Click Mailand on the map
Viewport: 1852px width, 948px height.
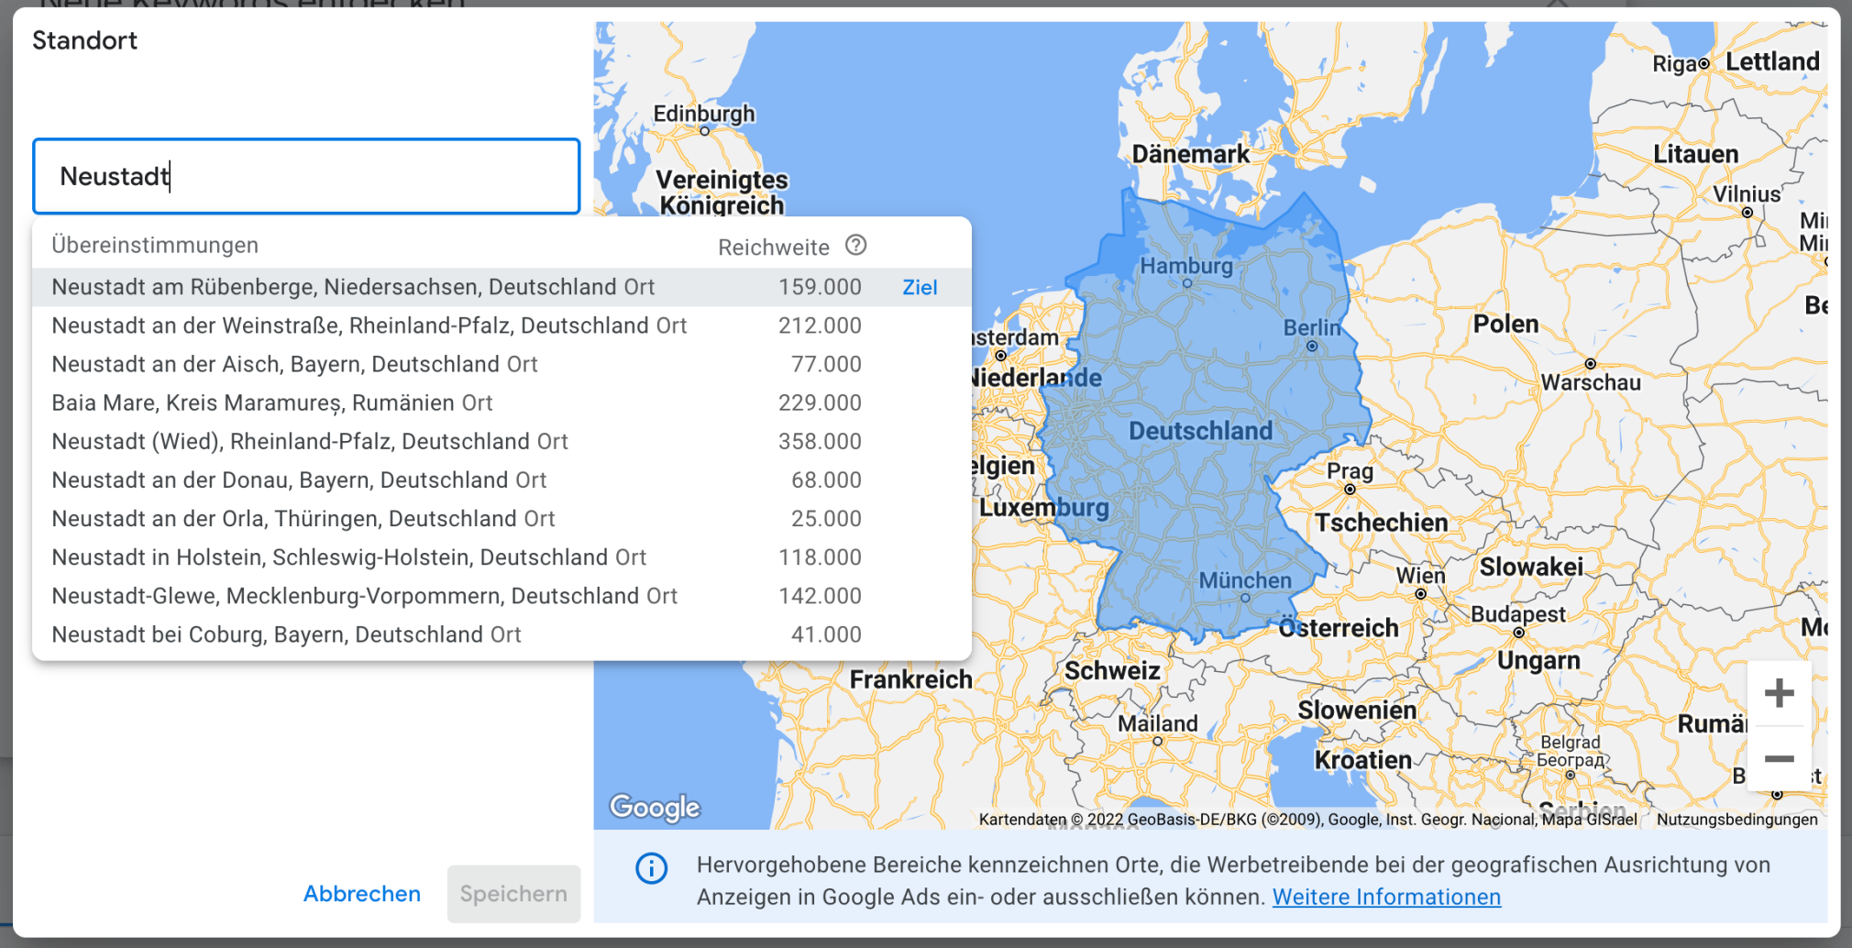pos(1157,723)
